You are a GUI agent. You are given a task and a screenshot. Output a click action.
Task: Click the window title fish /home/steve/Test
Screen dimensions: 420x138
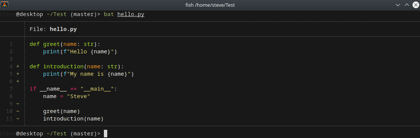210,5
